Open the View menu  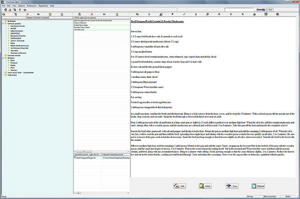14,6
